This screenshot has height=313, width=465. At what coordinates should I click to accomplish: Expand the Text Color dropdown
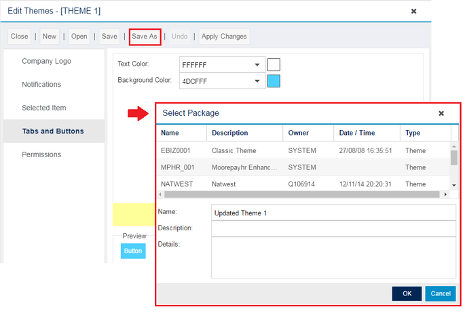tap(257, 65)
